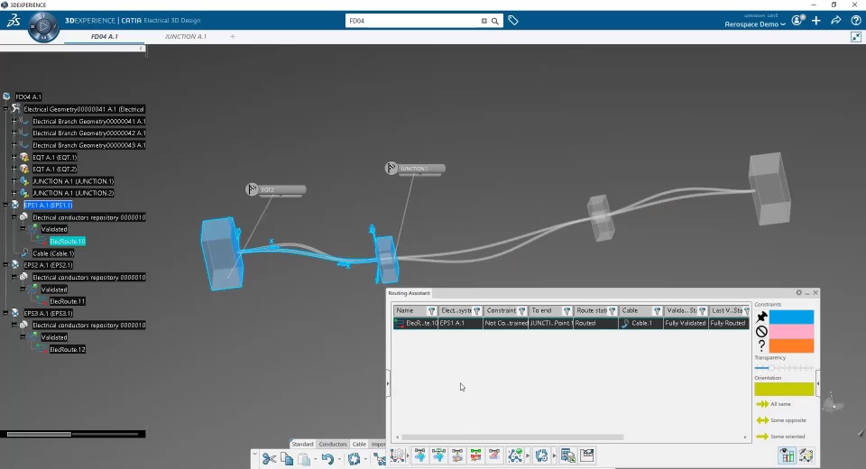The width and height of the screenshot is (866, 469).
Task: Expand the EQT A.1 (EQT.1) tree node
Action: coord(14,158)
